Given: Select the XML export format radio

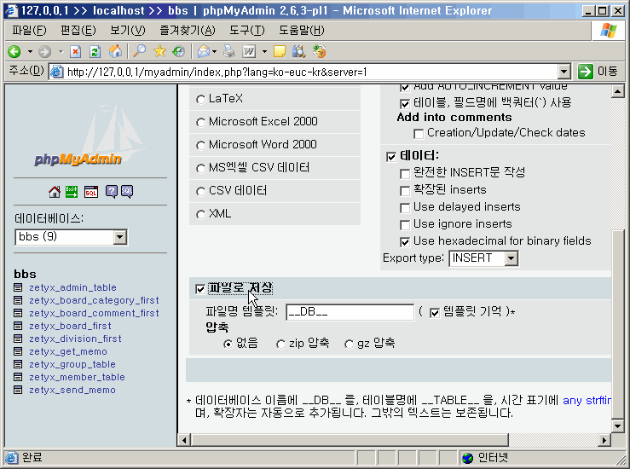Looking at the screenshot, I should tap(200, 214).
